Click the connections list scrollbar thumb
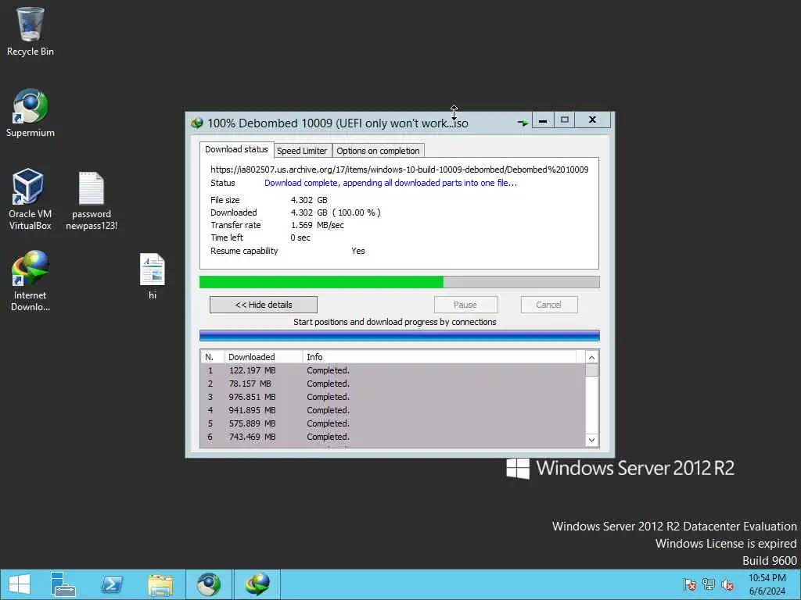Viewport: 801px width, 600px height. point(591,370)
